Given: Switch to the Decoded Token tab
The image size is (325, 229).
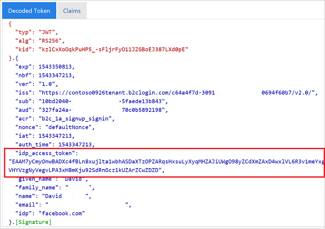Looking at the screenshot, I should coord(29,11).
